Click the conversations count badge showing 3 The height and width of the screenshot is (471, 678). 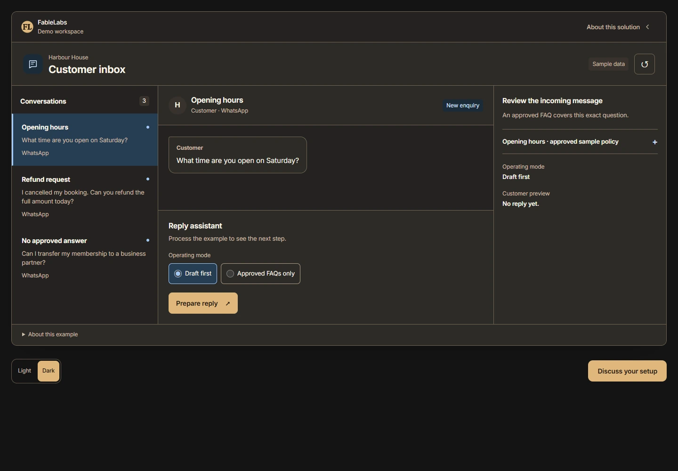144,101
